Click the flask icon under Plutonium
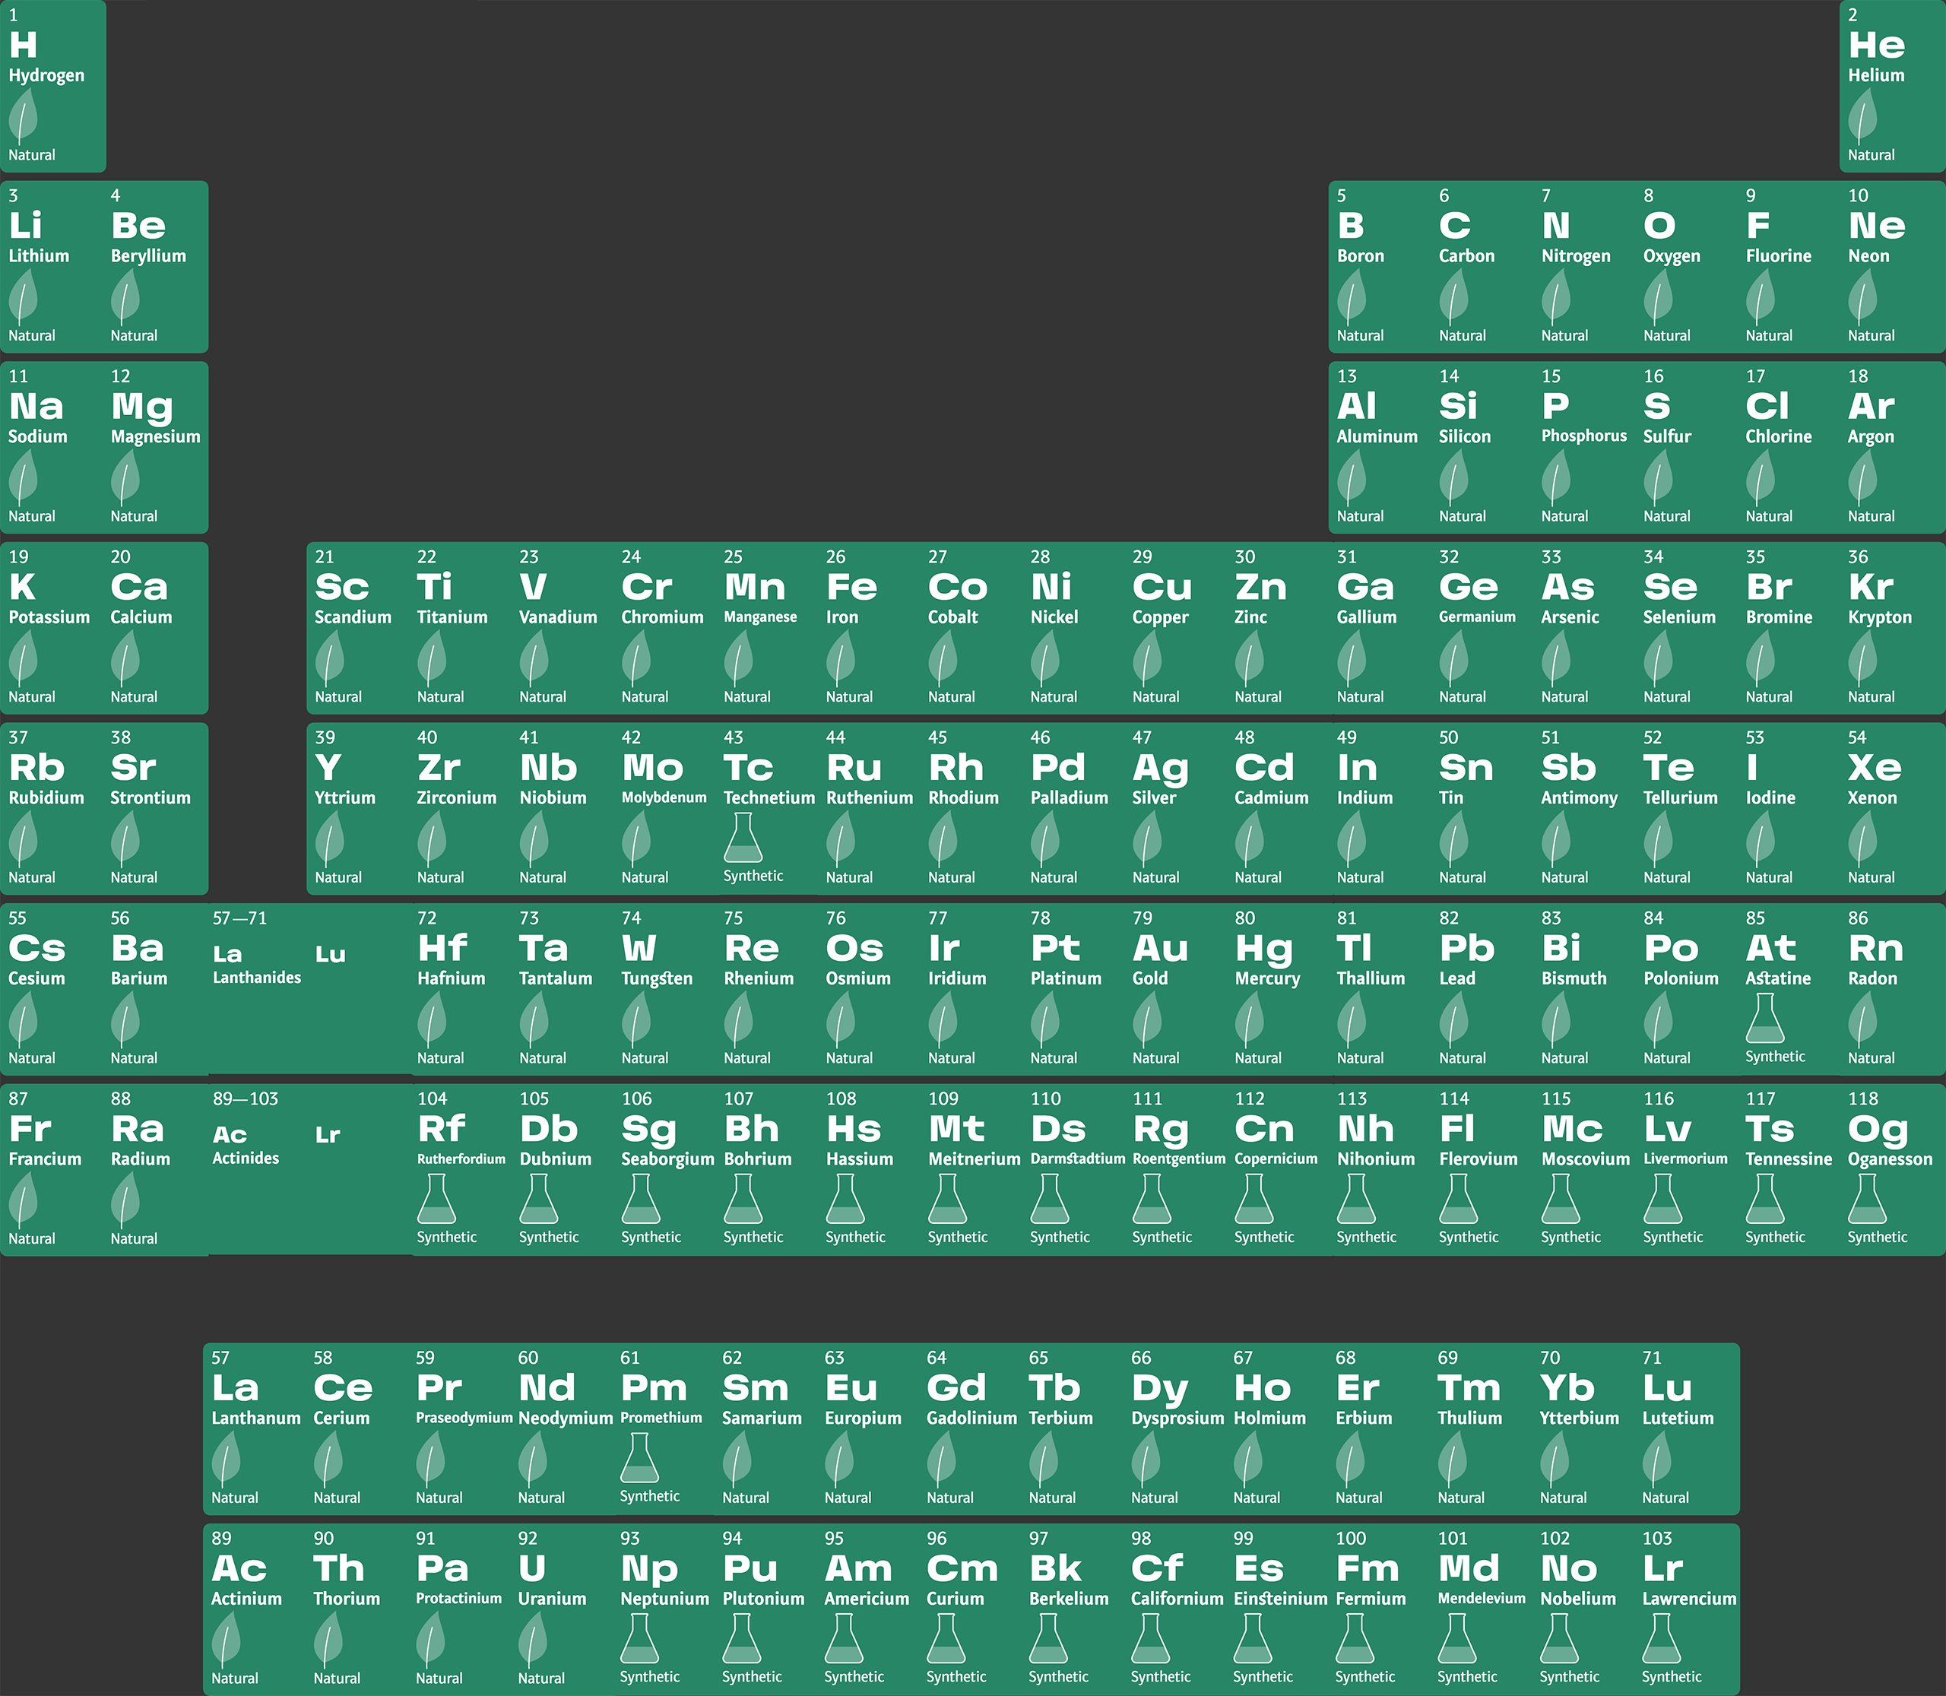The height and width of the screenshot is (1696, 1946). coord(742,1638)
